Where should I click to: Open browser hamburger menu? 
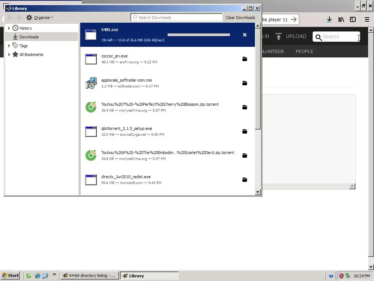coord(367,20)
